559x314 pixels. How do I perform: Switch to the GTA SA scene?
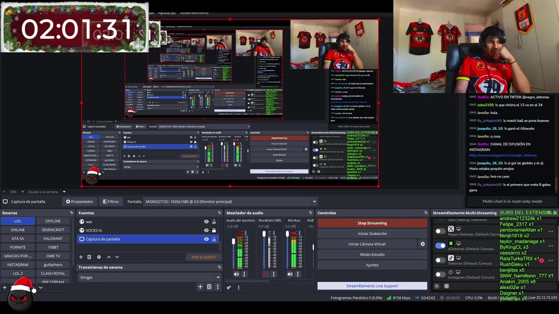(18, 239)
